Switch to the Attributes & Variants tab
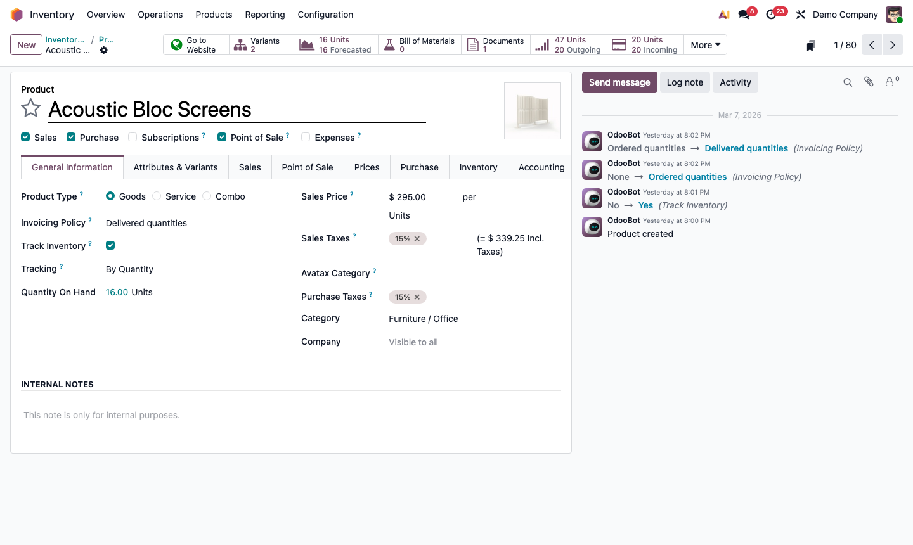Screen dimensions: 913x545 (176, 167)
